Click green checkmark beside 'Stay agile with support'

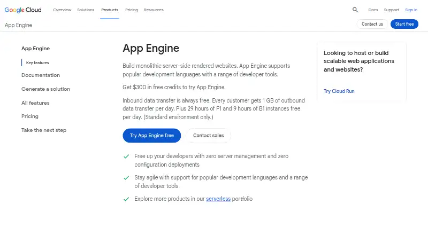[126, 178]
